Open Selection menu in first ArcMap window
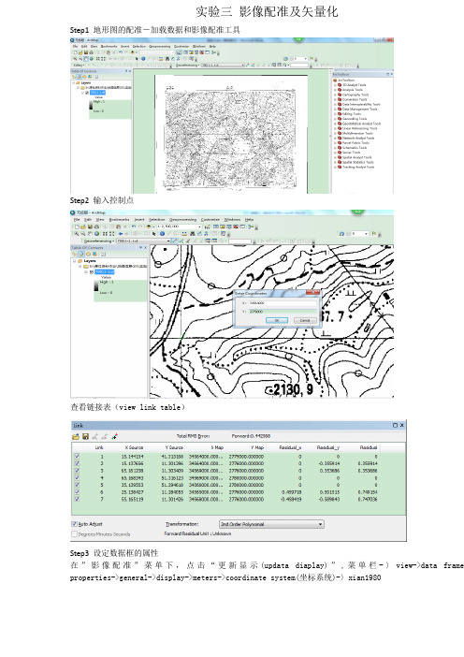 point(138,46)
